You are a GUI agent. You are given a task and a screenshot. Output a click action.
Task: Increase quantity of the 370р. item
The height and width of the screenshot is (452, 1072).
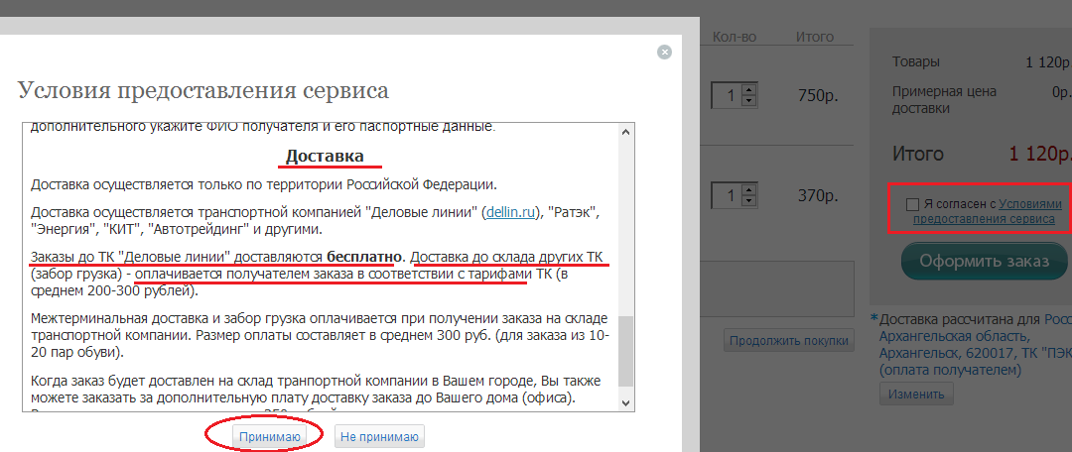tap(750, 190)
